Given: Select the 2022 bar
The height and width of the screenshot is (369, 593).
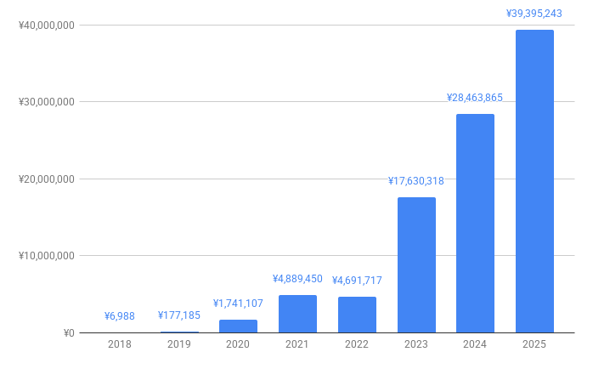Looking at the screenshot, I should pyautogui.click(x=357, y=314).
